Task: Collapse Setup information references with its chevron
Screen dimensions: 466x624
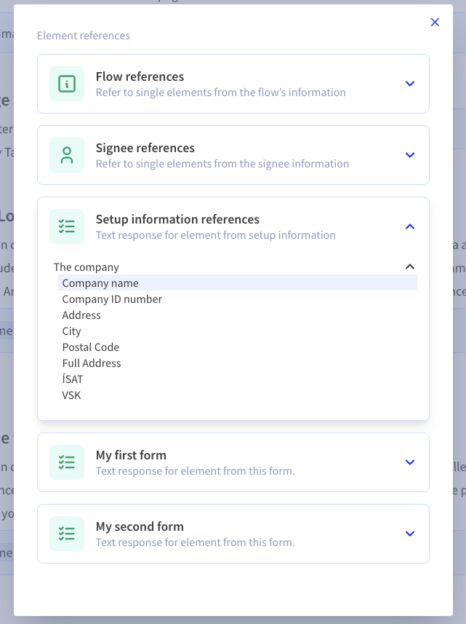Action: point(410,226)
